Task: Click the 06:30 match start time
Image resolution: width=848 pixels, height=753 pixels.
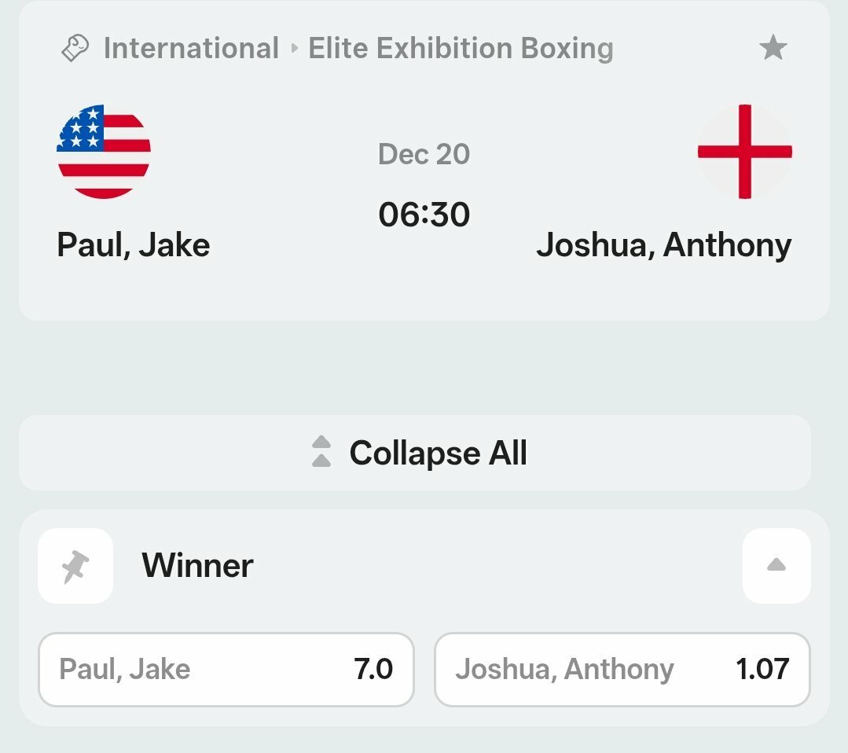Action: coord(424,215)
